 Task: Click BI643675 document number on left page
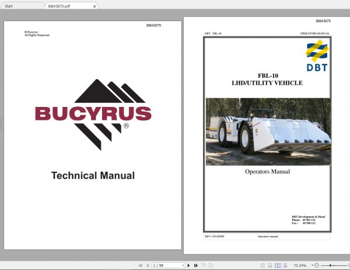(x=153, y=26)
